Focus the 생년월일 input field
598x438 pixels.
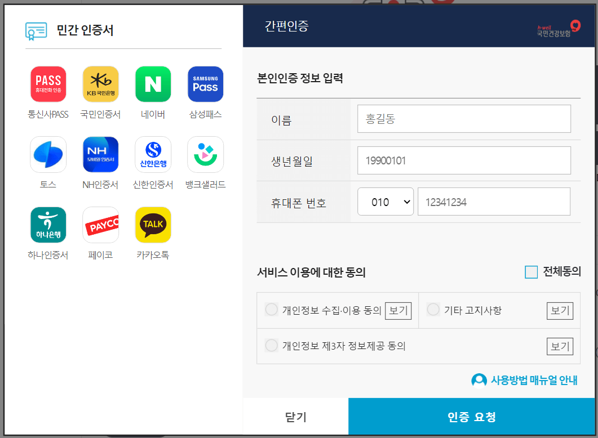(x=464, y=160)
